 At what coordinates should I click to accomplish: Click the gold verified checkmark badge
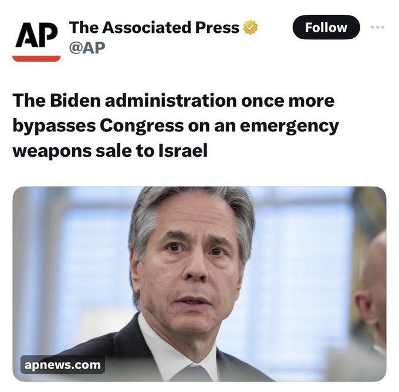pyautogui.click(x=251, y=27)
